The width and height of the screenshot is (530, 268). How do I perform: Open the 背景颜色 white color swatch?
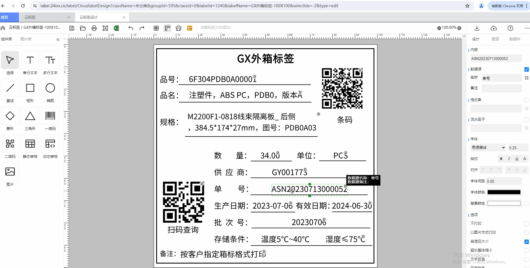[x=504, y=203]
